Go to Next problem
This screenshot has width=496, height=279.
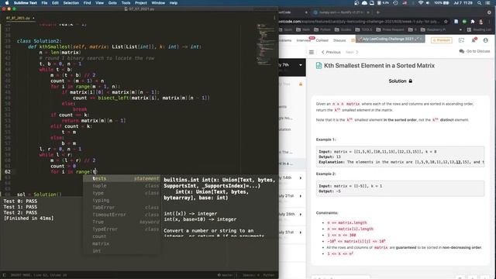pyautogui.click(x=352, y=52)
